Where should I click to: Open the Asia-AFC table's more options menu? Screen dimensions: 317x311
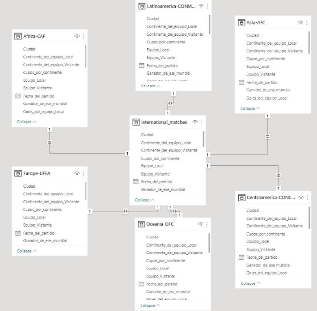(307, 22)
